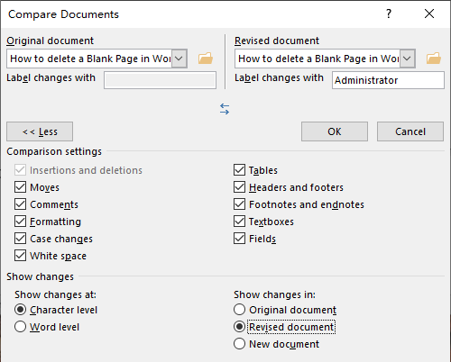Browse for revised document via folder icon
This screenshot has height=362, width=451.
(434, 59)
